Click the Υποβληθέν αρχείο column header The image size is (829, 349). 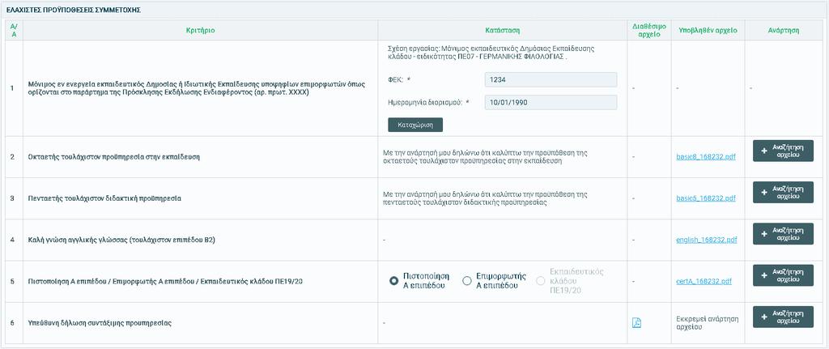point(708,31)
